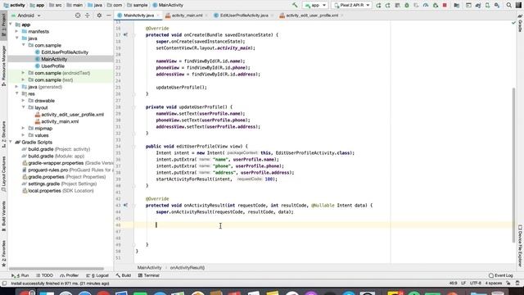Screen dimensions: 524x295
Task: Click the horizontal scrollbar in Project panel
Action: pyautogui.click(x=56, y=269)
